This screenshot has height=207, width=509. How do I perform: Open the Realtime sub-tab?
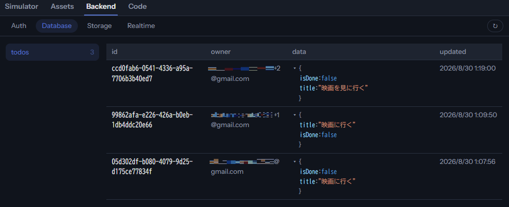(x=141, y=26)
